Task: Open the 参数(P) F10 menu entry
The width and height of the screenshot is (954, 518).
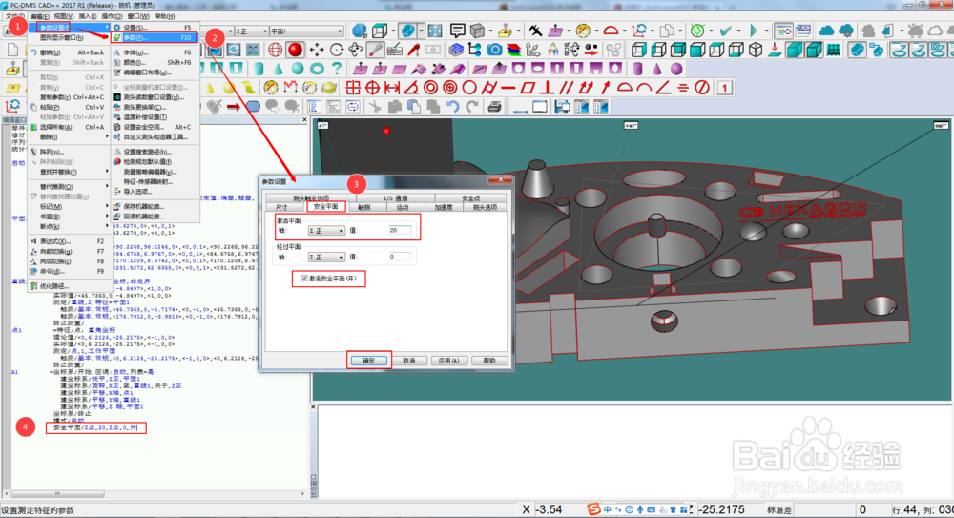Action: coord(155,38)
